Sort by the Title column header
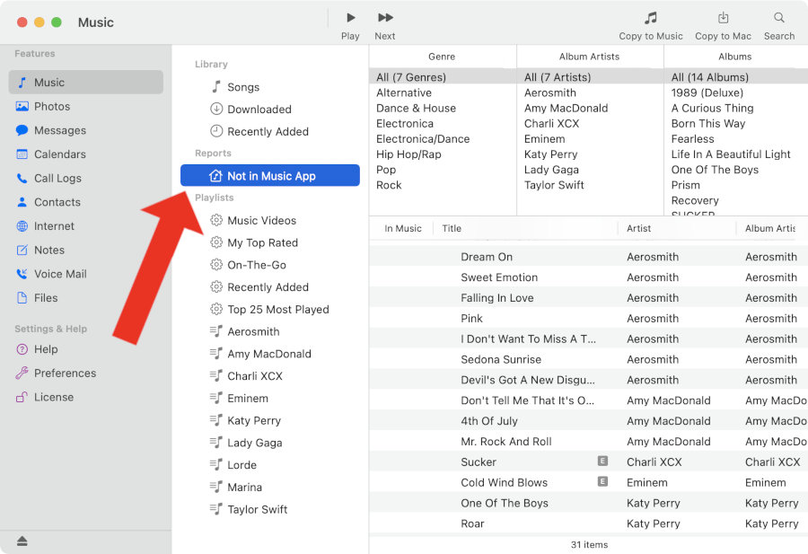This screenshot has width=808, height=554. (525, 228)
